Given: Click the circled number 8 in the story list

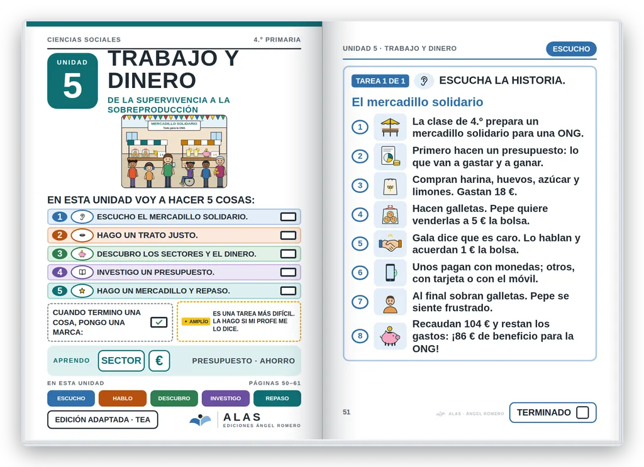Looking at the screenshot, I should [x=360, y=336].
